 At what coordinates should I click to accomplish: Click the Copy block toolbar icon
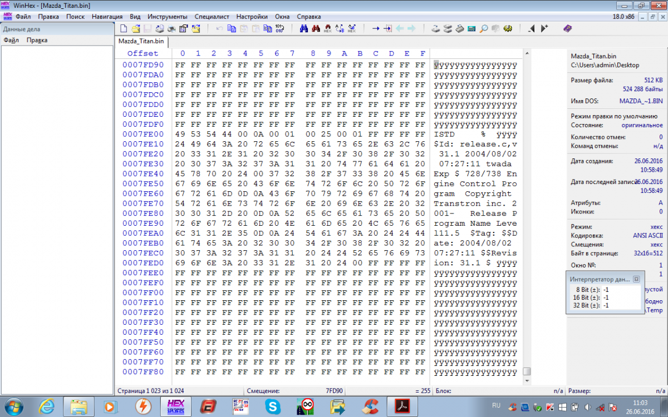tap(231, 28)
